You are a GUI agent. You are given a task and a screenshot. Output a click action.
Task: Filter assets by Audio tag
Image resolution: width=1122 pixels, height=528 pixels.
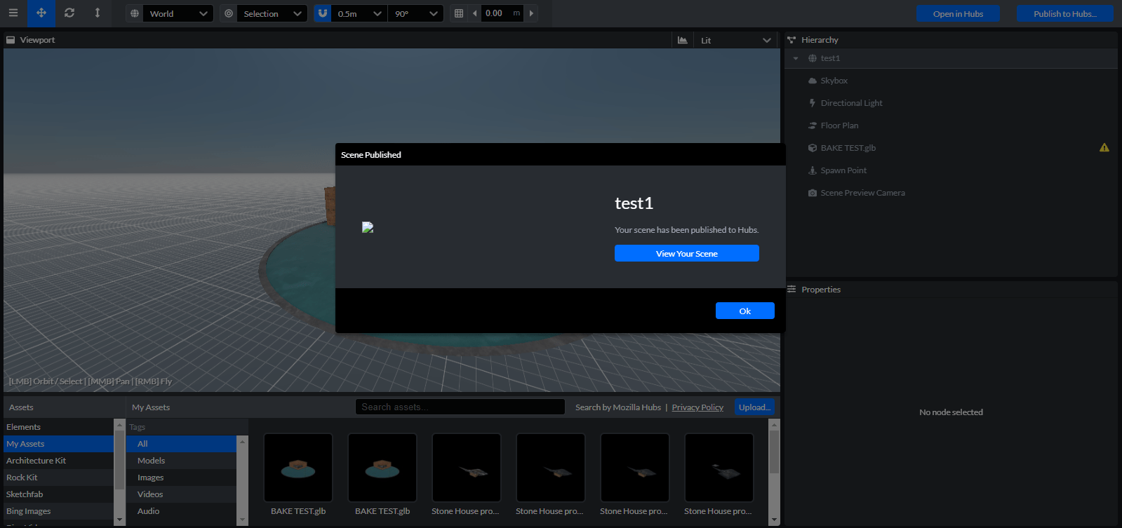point(182,511)
